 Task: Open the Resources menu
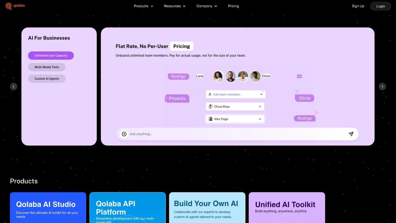pos(175,6)
